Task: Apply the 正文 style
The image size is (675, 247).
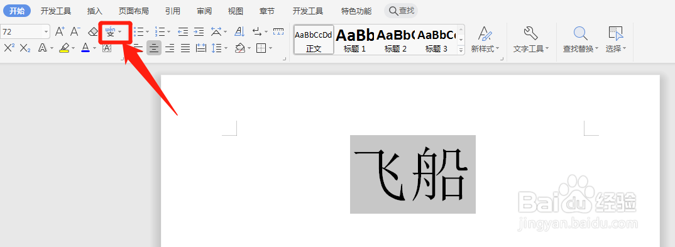Action: pos(314,40)
